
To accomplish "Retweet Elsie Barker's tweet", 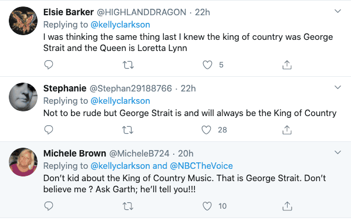I will point(129,65).
